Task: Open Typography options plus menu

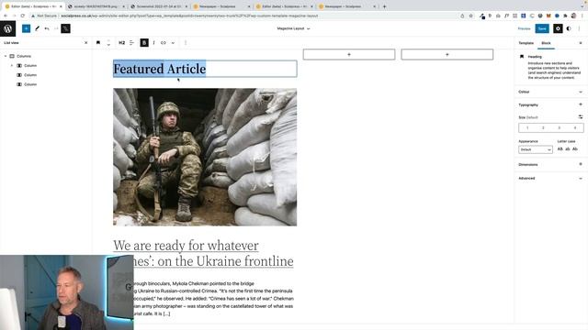Action: click(x=581, y=104)
